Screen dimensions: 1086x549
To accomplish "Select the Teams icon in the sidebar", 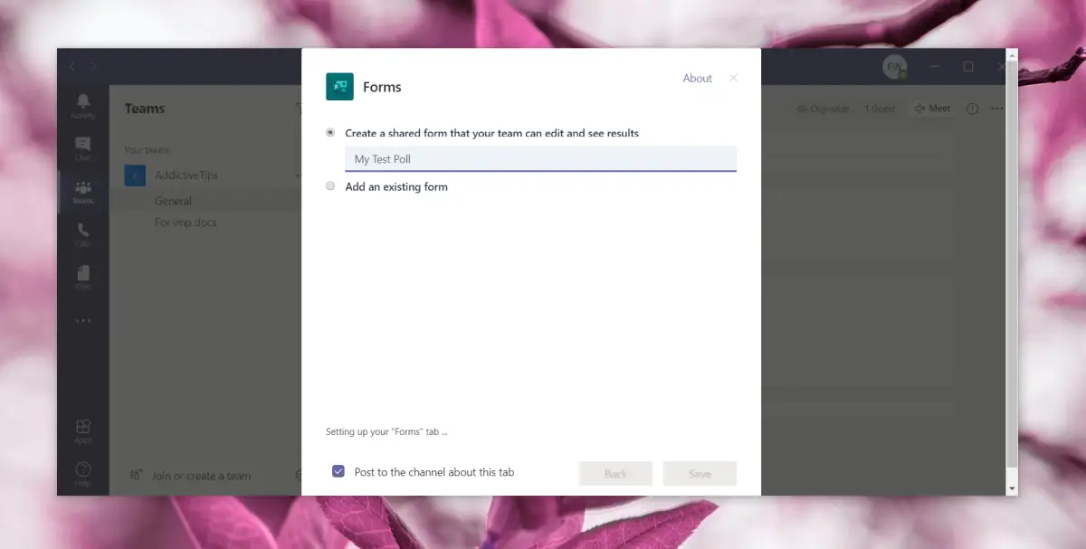I will [83, 192].
